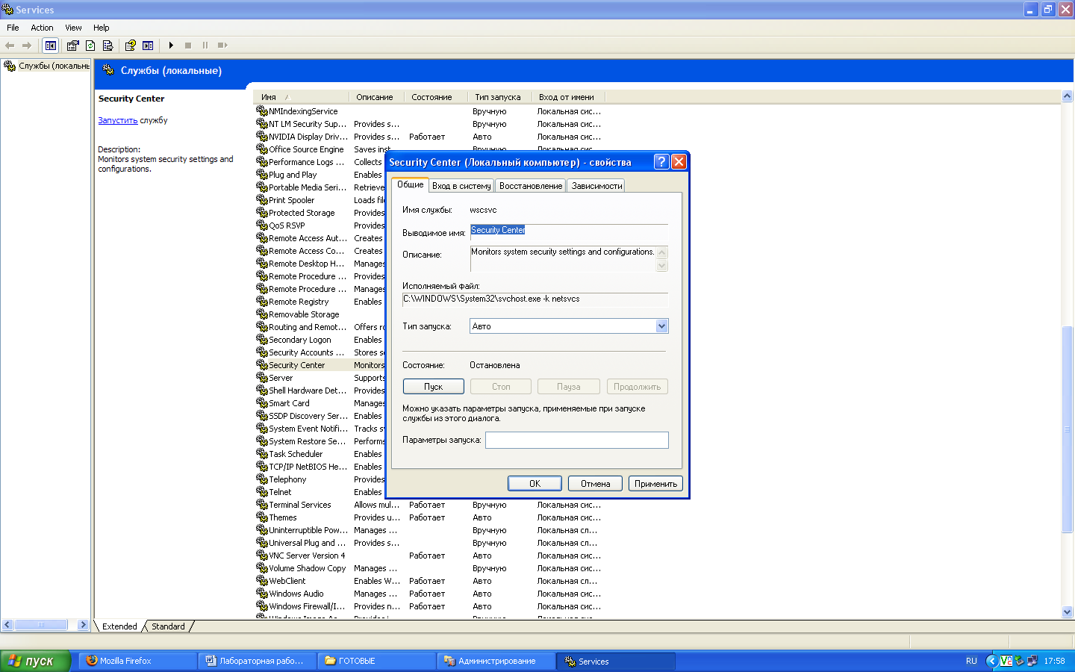Screen dimensions: 1075x672
Task: Open the File menu
Action: pos(13,28)
